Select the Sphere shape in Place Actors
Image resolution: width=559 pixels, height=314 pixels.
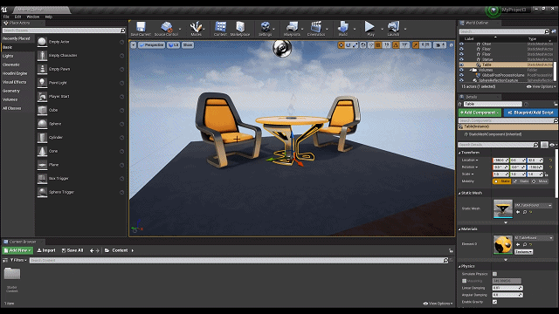[x=55, y=124]
